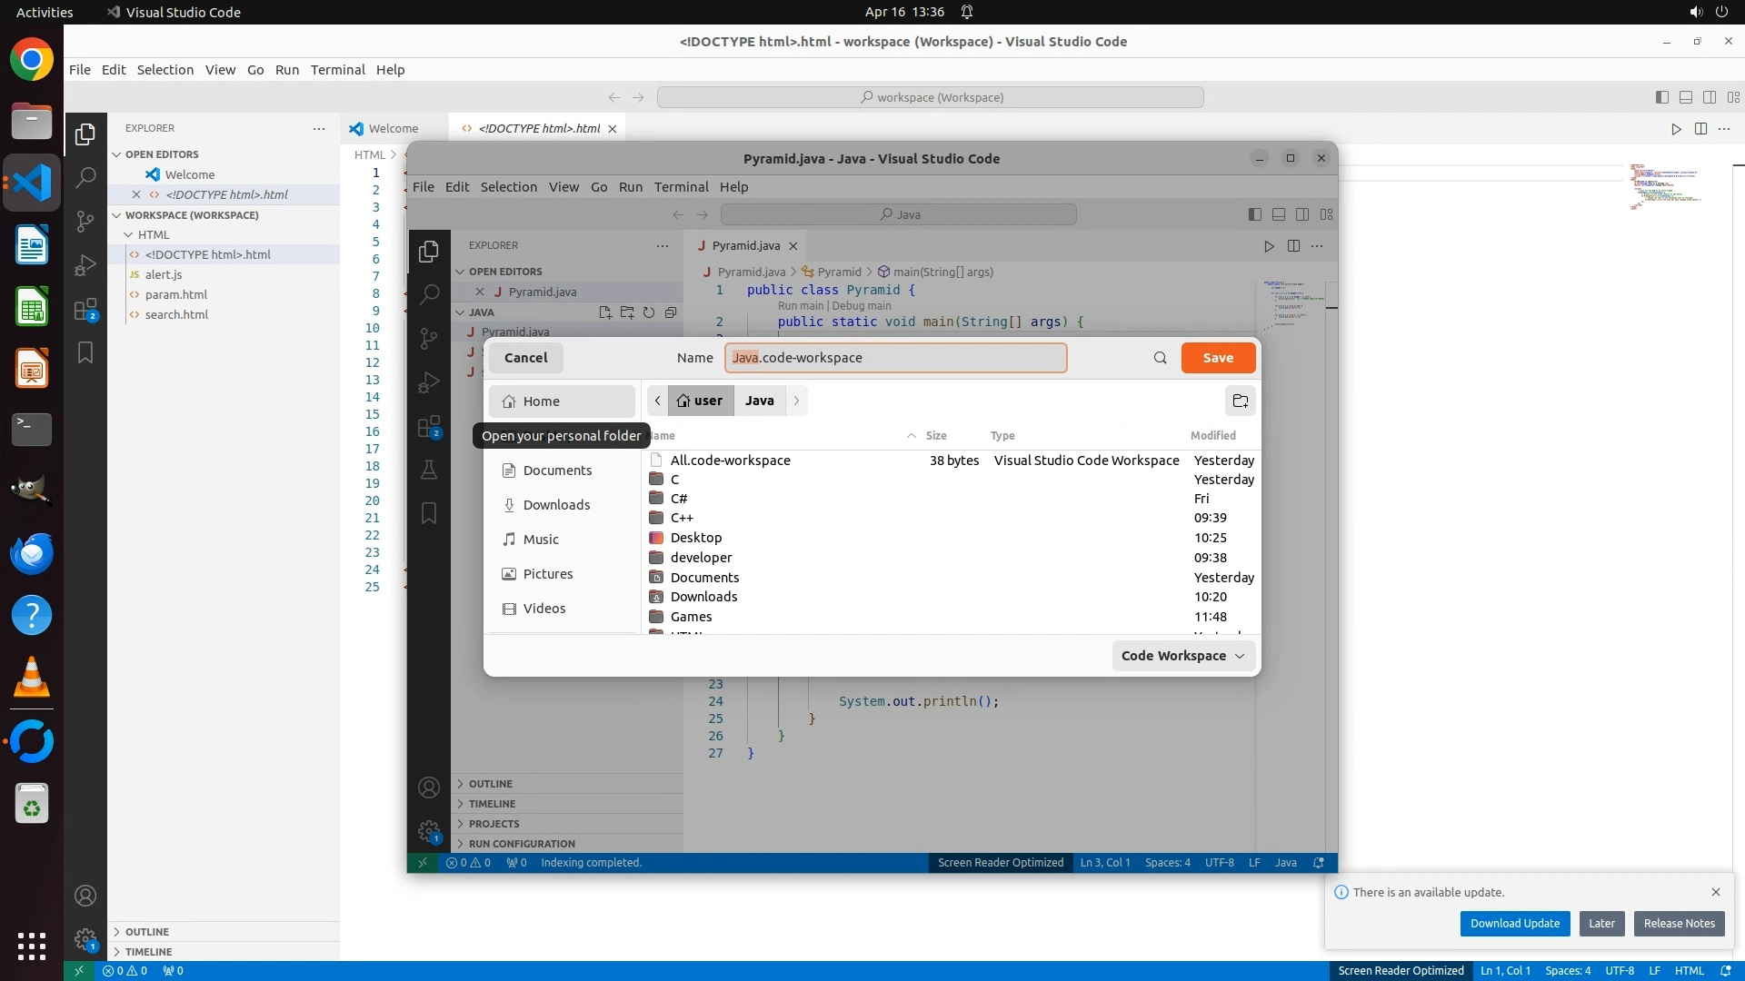Screen dimensions: 1745x981
Task: Click Run and Debug icon in outer sidebar
Action: 85,265
